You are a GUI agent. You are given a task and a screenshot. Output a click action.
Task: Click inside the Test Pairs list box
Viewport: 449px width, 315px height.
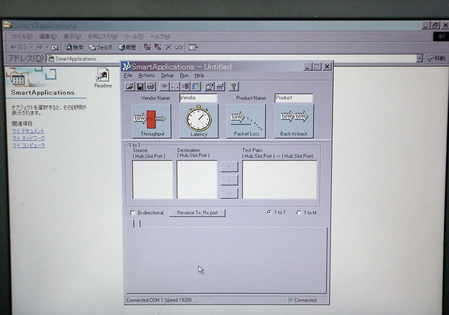tap(280, 179)
